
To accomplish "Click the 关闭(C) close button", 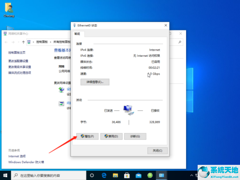I will 157,151.
